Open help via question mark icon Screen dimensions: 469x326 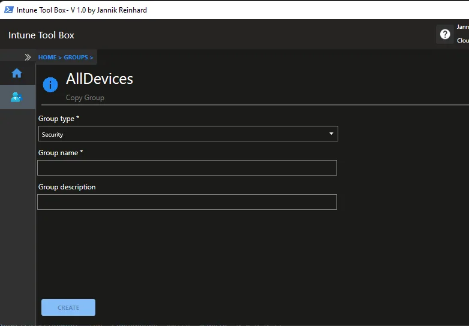point(445,34)
